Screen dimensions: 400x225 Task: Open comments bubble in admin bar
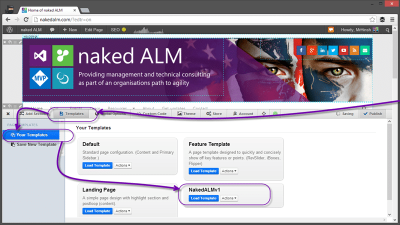click(x=52, y=30)
